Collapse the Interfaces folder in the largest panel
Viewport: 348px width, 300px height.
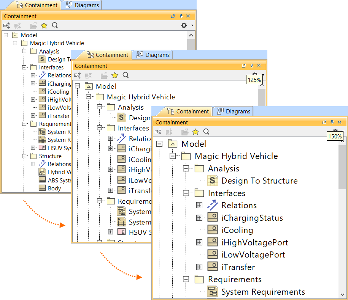pyautogui.click(x=186, y=193)
